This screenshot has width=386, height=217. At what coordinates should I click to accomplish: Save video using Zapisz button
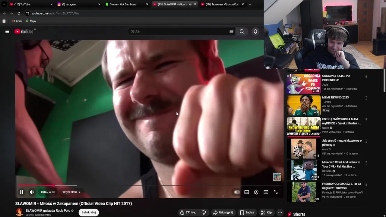(247, 212)
